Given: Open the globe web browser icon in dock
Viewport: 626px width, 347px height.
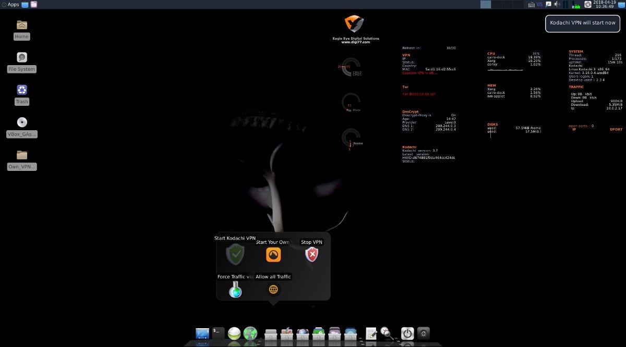Looking at the screenshot, I should 251,333.
